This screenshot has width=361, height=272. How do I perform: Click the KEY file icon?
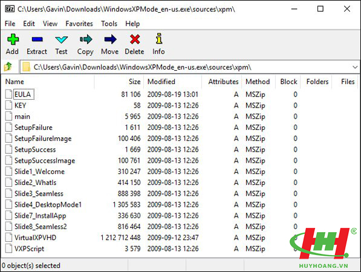[x=8, y=105]
